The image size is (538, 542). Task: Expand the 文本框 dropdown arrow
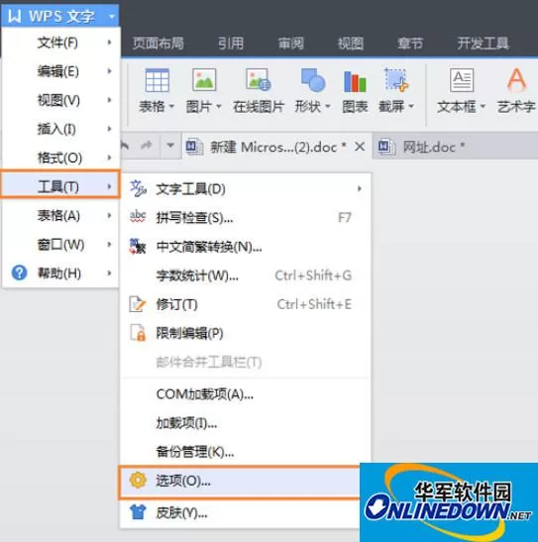click(x=483, y=106)
